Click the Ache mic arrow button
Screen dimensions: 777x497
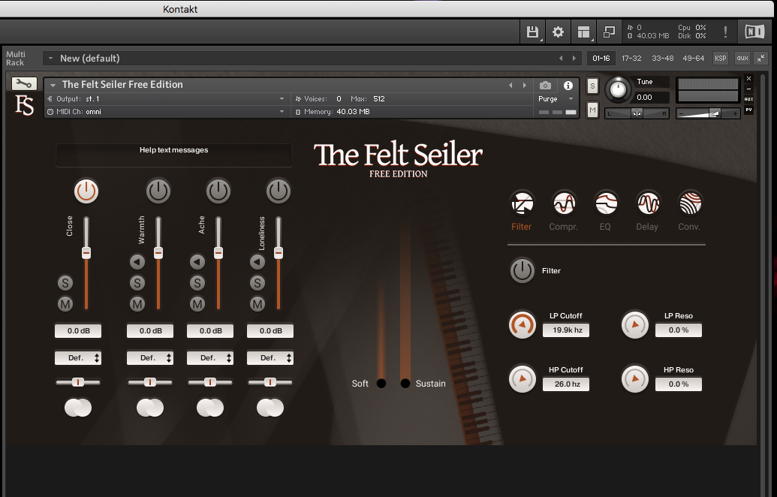[x=197, y=261]
